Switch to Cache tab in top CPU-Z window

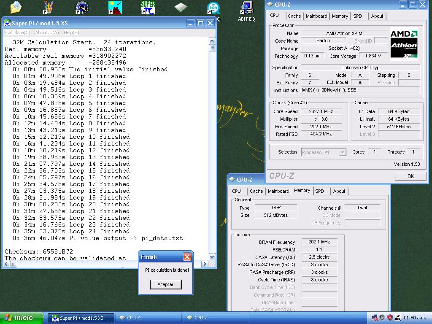[x=294, y=16]
